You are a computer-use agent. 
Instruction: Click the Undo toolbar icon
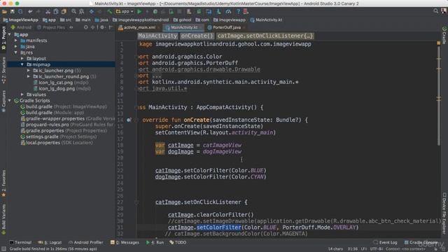tap(30, 12)
